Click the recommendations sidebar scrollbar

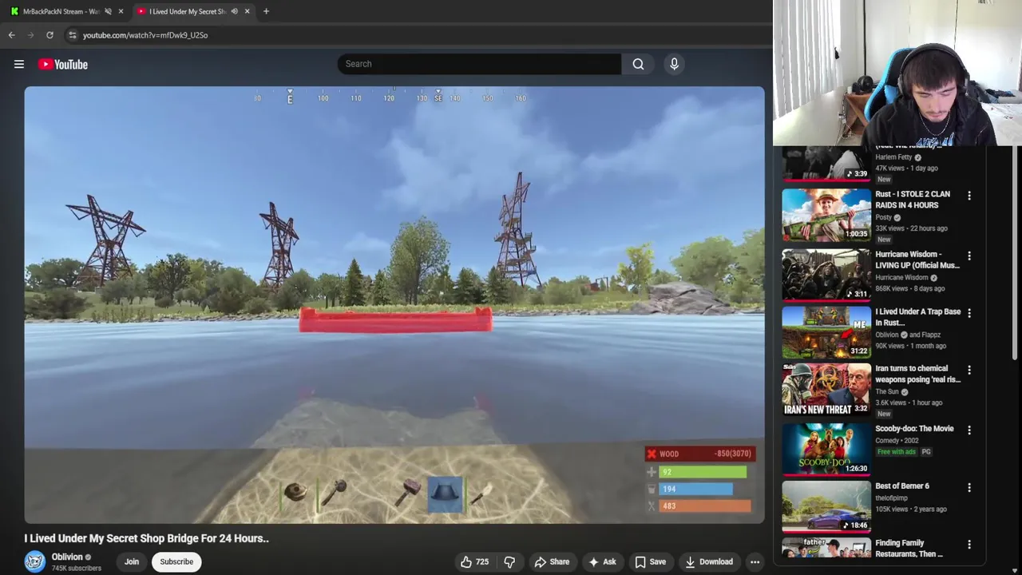pyautogui.click(x=1016, y=252)
